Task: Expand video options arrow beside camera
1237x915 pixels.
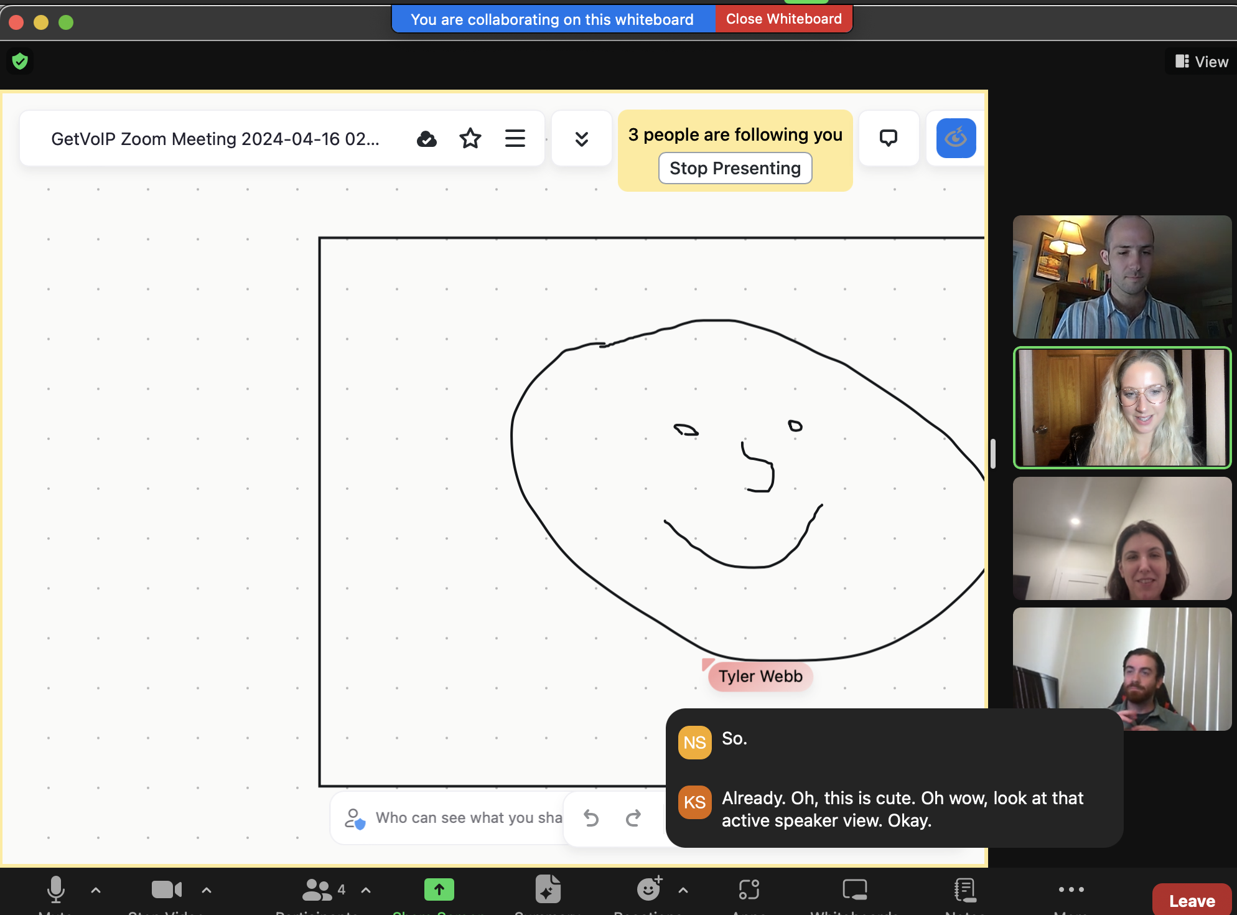Action: [x=207, y=890]
